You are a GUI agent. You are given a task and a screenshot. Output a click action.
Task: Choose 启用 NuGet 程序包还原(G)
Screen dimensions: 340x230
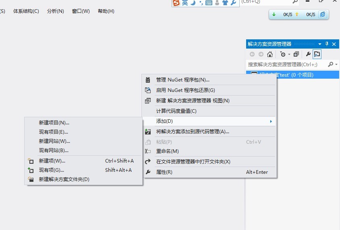tap(209, 90)
